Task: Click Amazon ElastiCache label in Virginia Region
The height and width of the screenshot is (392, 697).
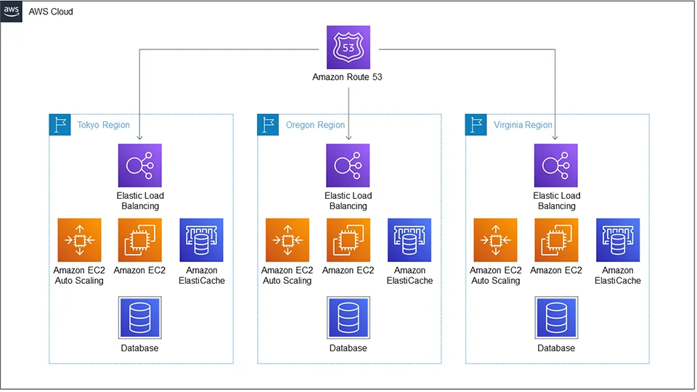Action: 618,276
